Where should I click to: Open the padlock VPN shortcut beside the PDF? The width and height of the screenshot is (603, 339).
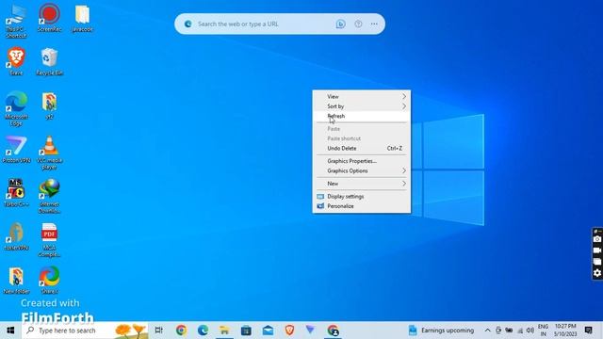[x=16, y=236]
